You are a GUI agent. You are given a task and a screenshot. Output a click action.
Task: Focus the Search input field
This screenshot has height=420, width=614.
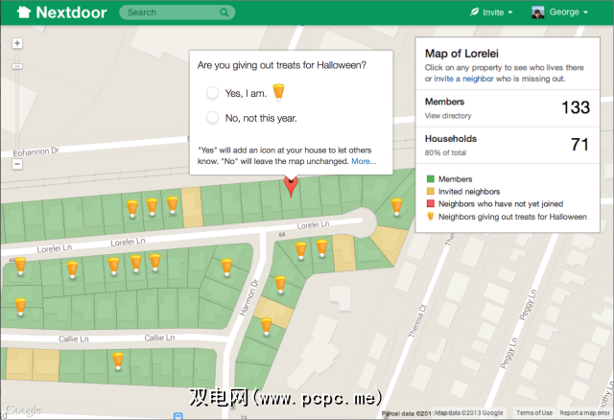coord(177,12)
